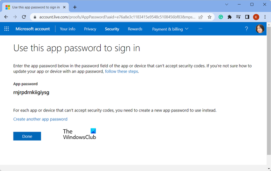
Task: Open the Your info tab
Action: (68, 29)
